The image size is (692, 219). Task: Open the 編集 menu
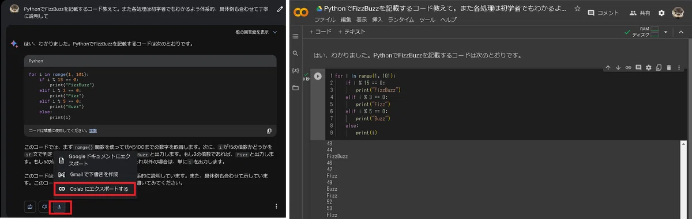coord(346,20)
